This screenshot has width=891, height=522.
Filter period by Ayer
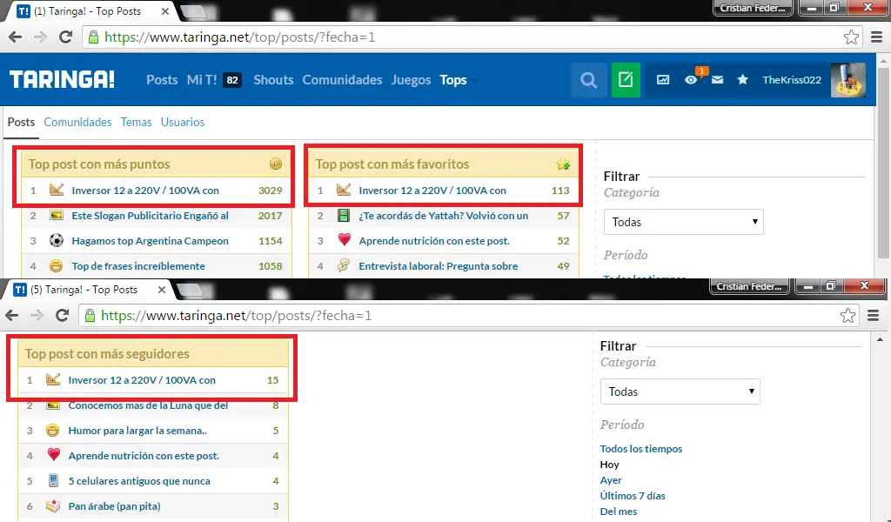[x=611, y=480]
